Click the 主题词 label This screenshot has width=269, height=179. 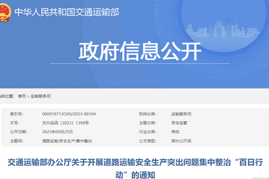[x=17, y=141]
